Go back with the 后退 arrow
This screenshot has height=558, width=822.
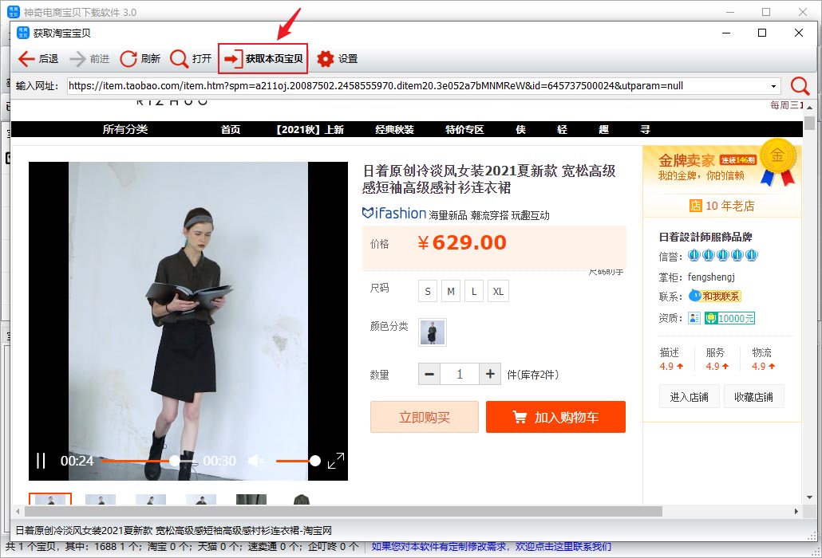[x=38, y=59]
